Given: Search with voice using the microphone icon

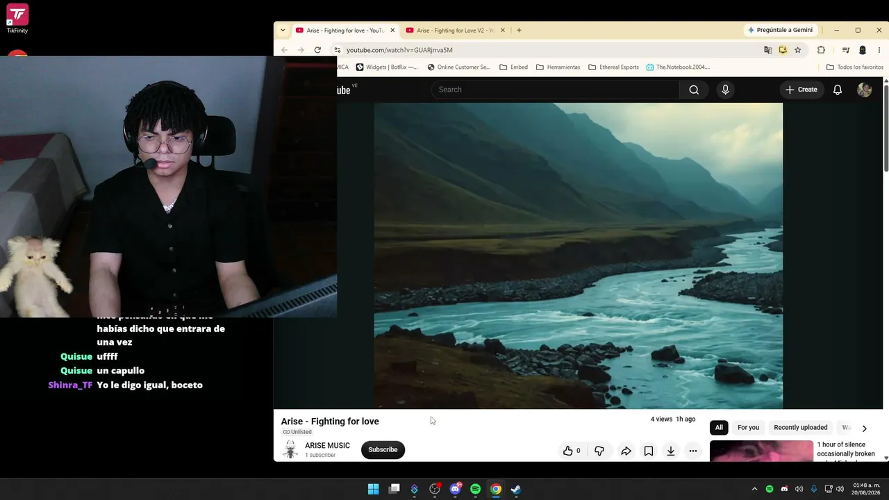Looking at the screenshot, I should [x=725, y=90].
